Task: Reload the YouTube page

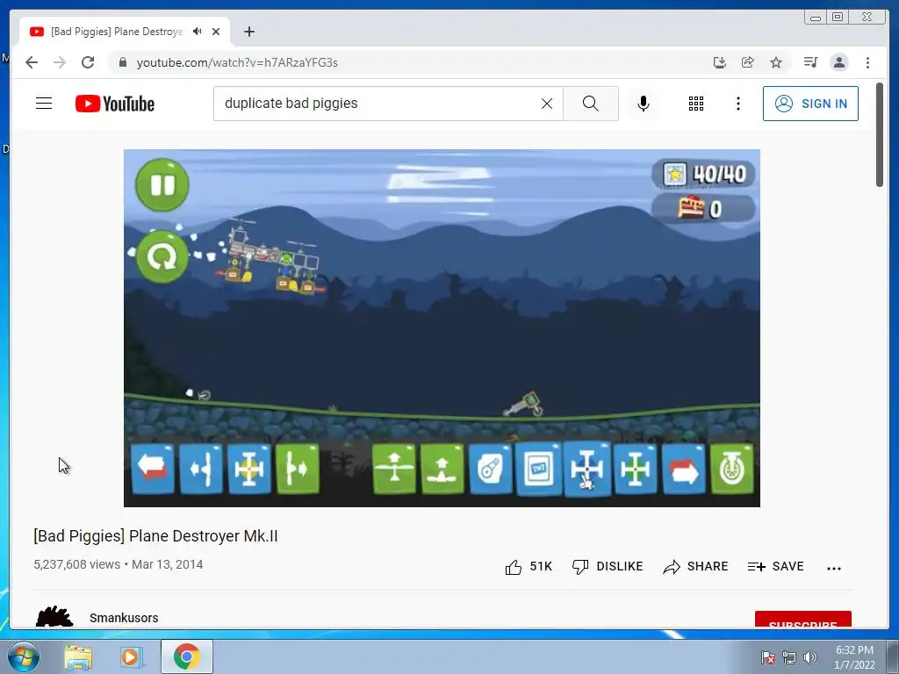Action: point(88,62)
